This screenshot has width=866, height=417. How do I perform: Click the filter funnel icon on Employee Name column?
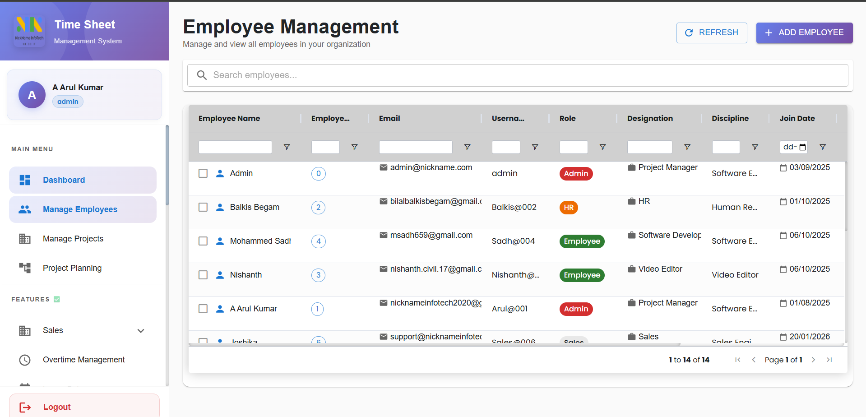coord(287,147)
